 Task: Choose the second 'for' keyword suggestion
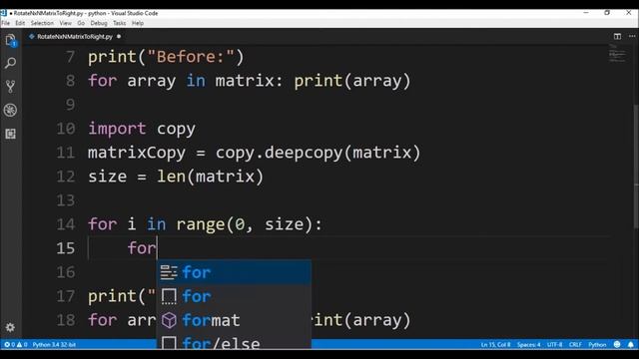pyautogui.click(x=234, y=296)
